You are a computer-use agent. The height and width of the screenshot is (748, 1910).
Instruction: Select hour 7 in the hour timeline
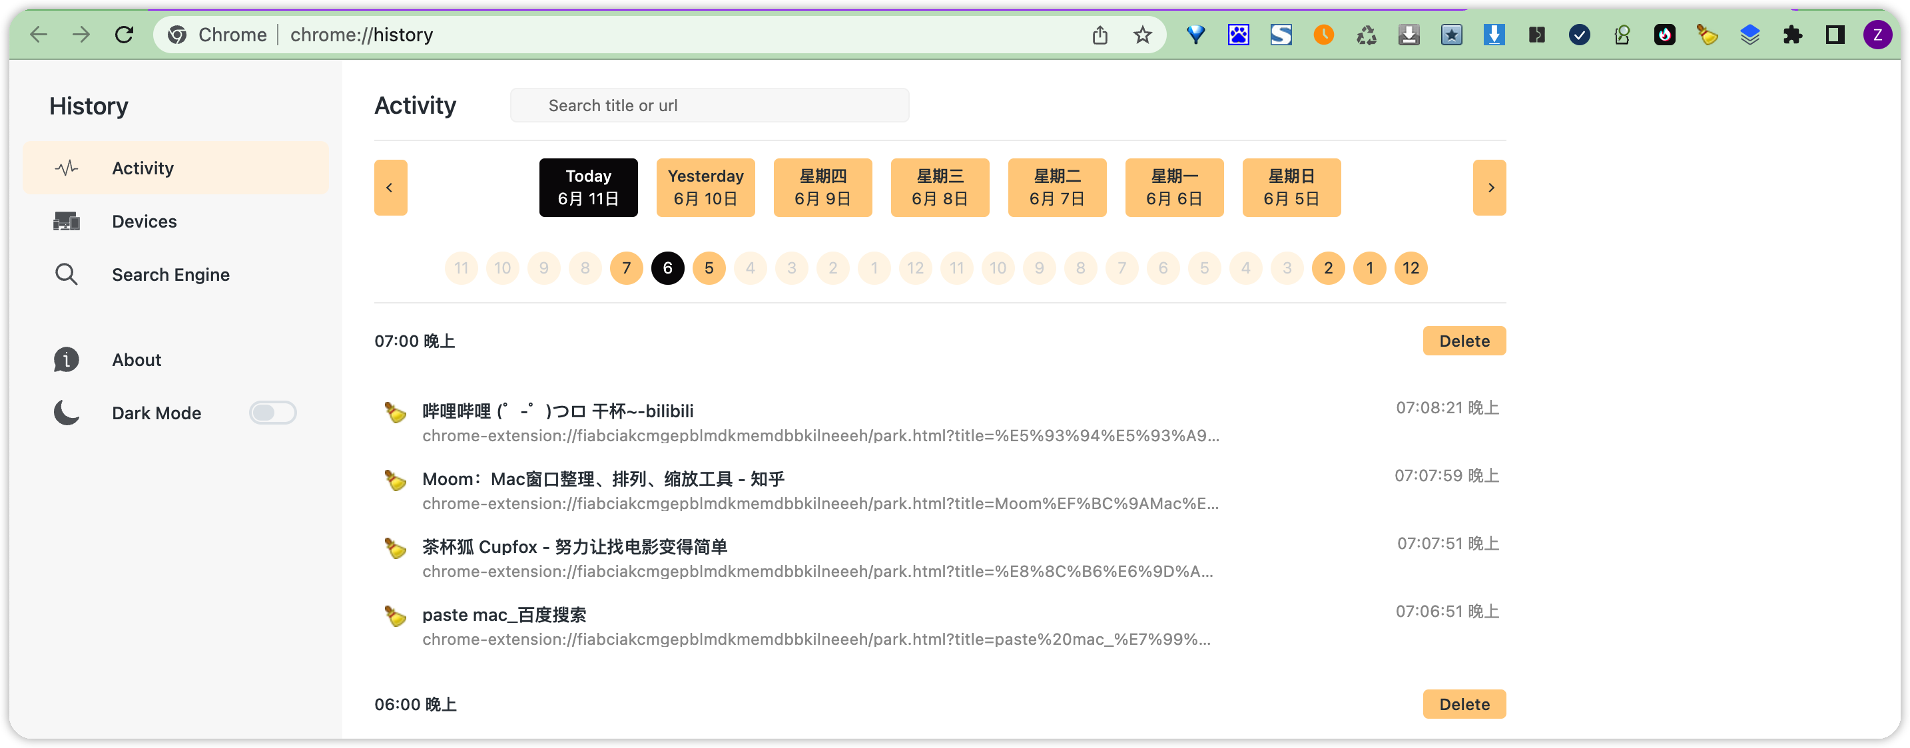626,268
